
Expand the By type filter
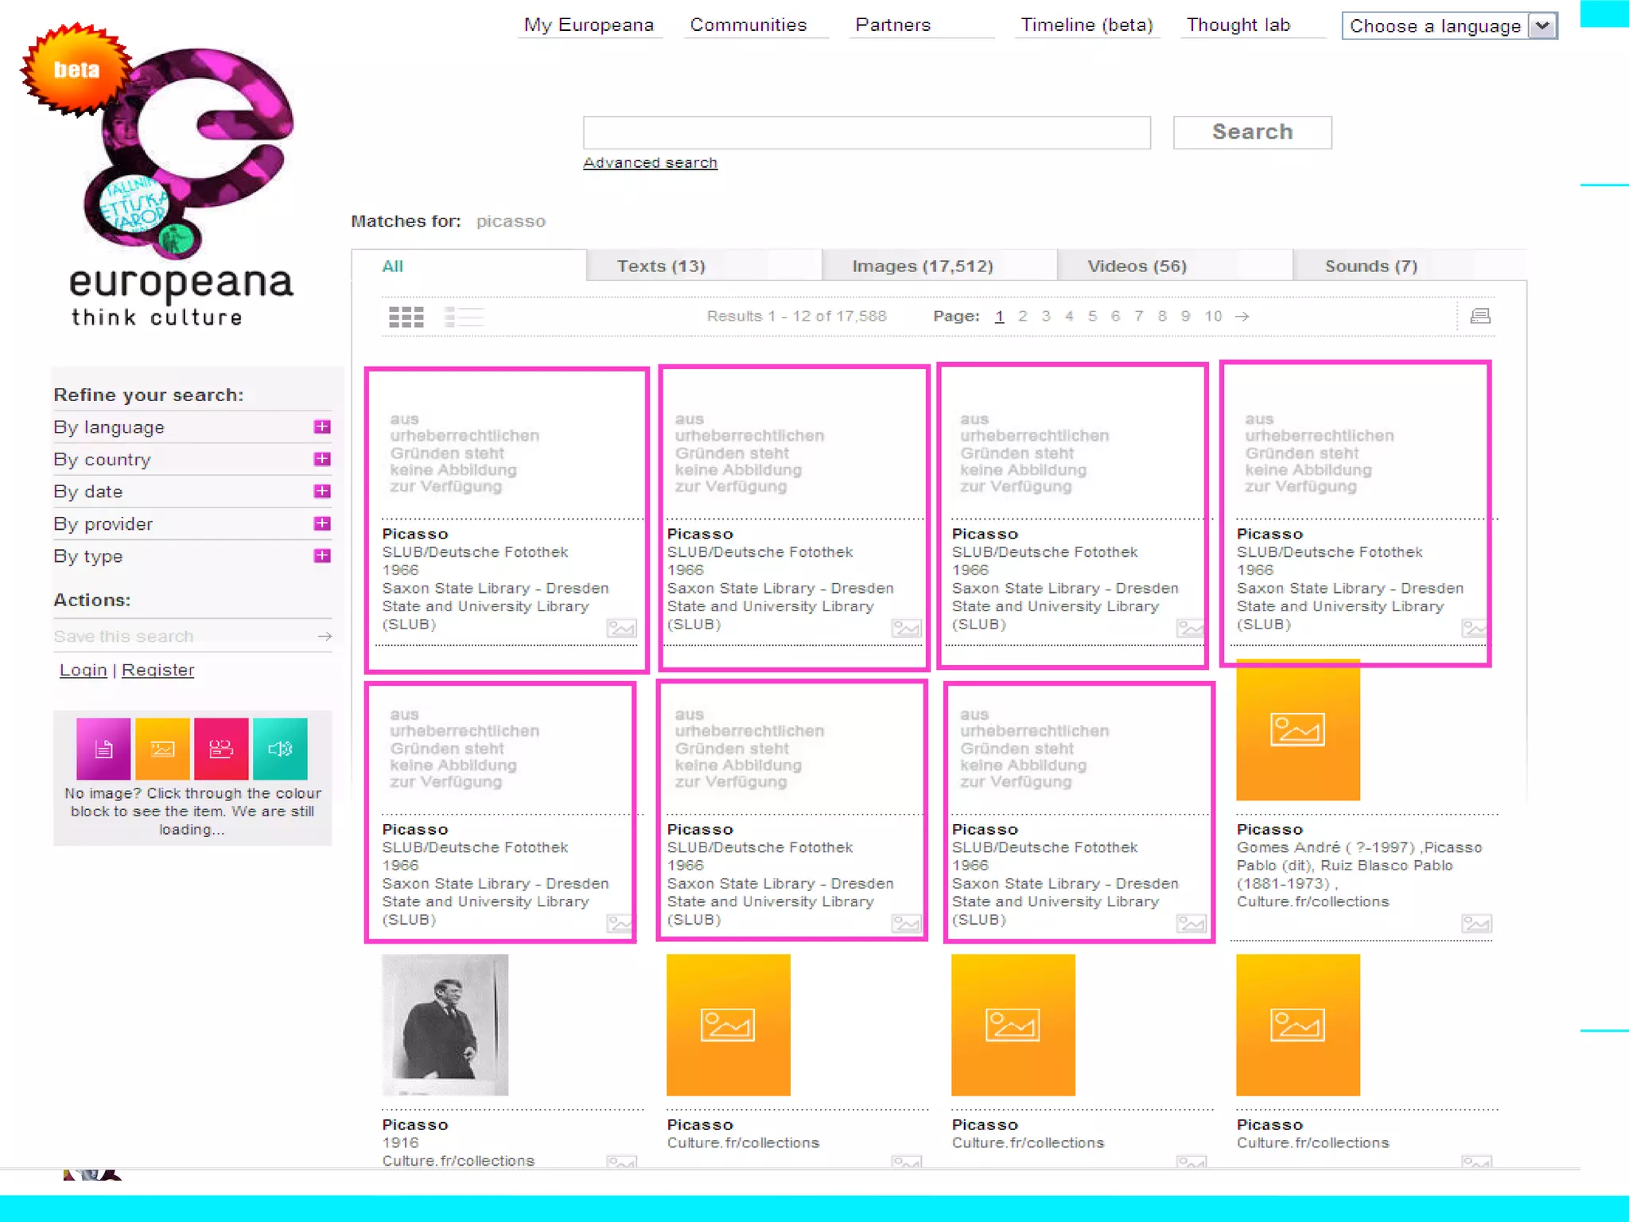[321, 555]
